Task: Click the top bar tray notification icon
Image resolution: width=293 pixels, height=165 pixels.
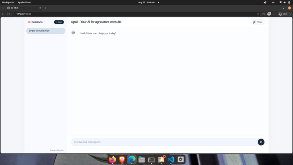Action: tap(265, 3)
